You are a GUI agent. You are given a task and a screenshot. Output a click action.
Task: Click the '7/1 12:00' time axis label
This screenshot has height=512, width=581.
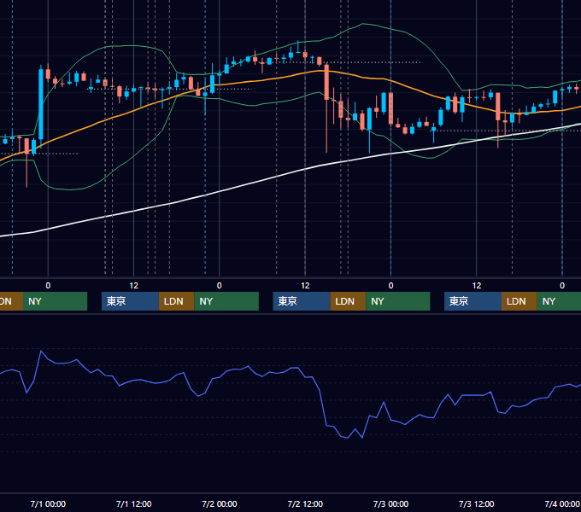point(134,503)
